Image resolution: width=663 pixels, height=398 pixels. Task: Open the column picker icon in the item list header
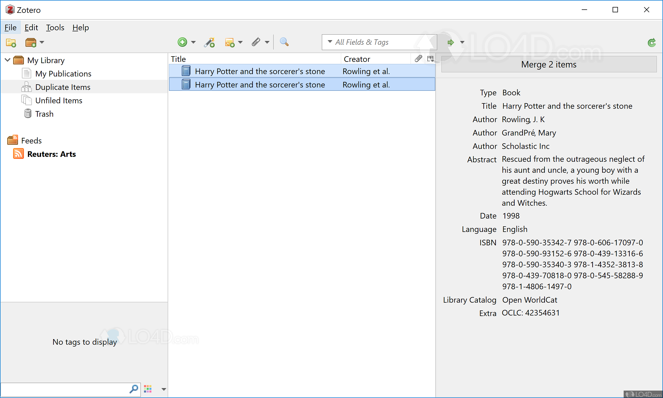430,59
